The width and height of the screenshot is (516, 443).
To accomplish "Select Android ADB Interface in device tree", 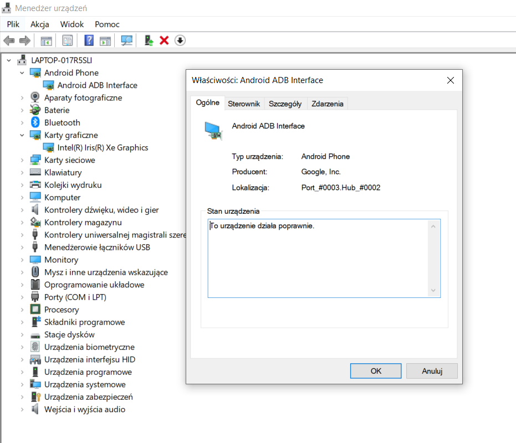I will pos(97,85).
